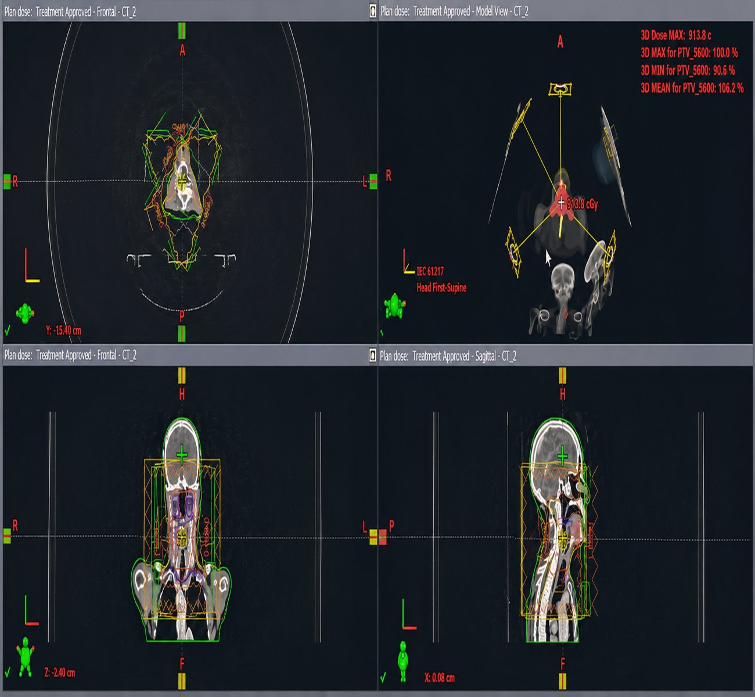The height and width of the screenshot is (697, 755).
Task: Click green standing patient figure in Sagittal view
Action: coord(403,661)
